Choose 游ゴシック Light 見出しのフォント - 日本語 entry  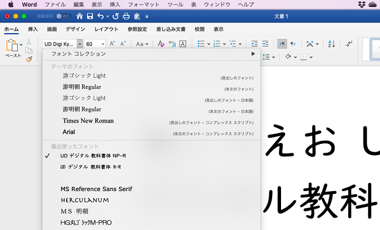(x=151, y=98)
